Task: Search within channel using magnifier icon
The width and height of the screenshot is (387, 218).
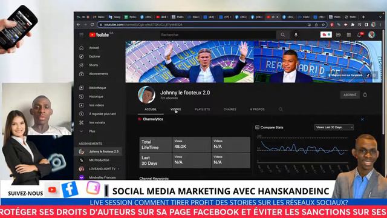Action: coord(281,109)
